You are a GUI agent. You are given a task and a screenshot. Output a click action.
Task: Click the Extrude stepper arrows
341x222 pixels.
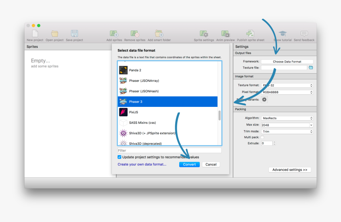(x=274, y=143)
